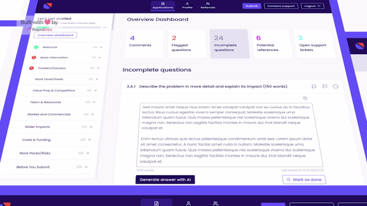The image size is (367, 206).
Task: Click the Applications document icon in top bar
Action: (163, 4)
